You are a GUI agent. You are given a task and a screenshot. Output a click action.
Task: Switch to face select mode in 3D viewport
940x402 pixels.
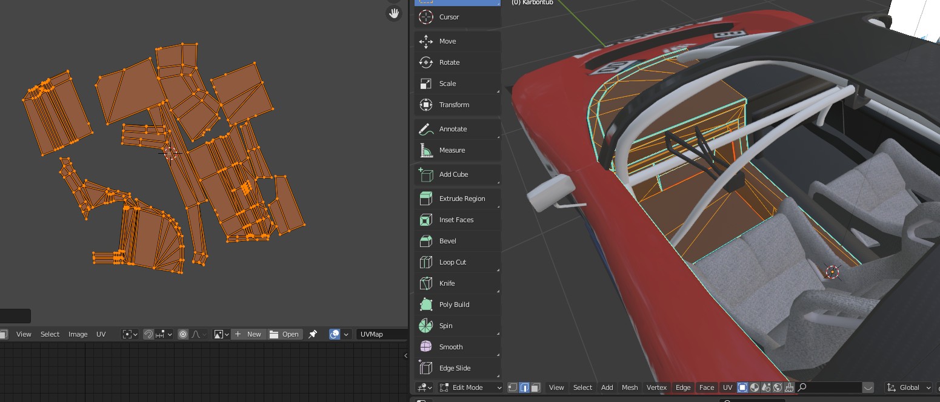536,387
